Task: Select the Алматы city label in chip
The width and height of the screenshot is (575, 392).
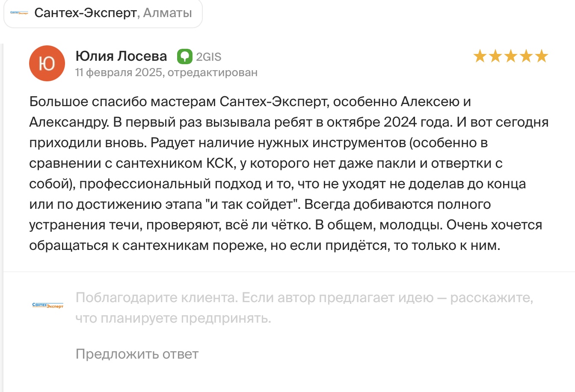Action: (167, 13)
